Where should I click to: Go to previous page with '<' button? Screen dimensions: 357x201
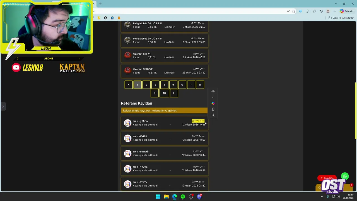tap(129, 85)
